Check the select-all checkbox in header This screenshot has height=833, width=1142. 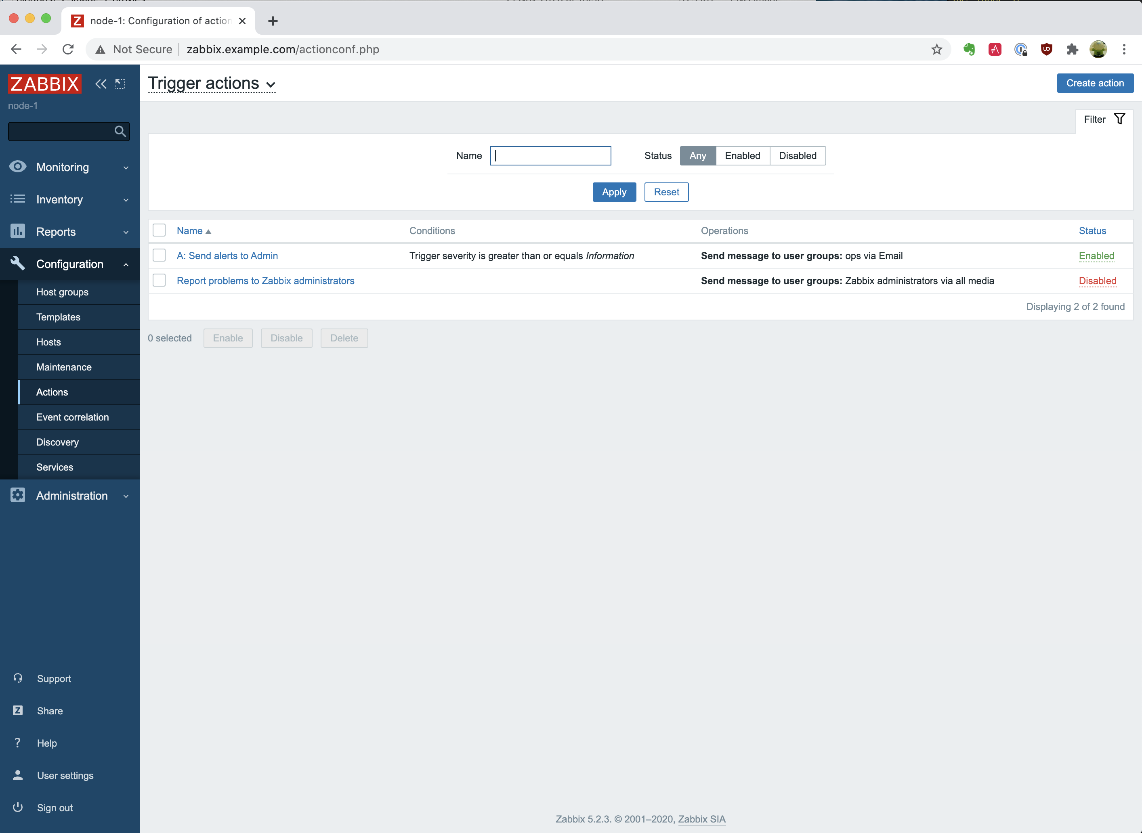159,230
